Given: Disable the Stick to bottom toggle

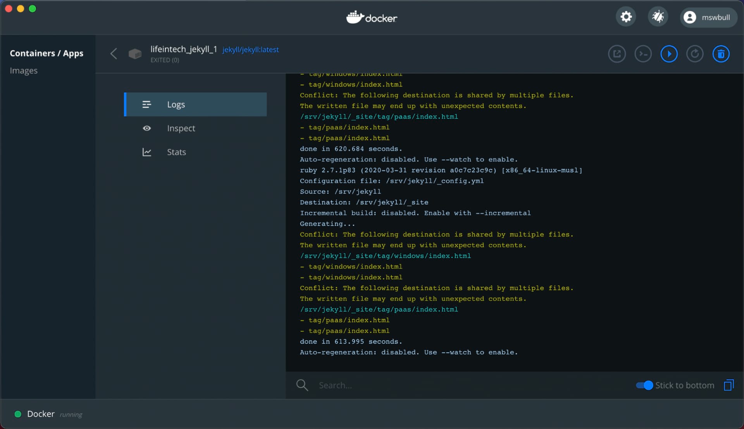Looking at the screenshot, I should pos(644,385).
